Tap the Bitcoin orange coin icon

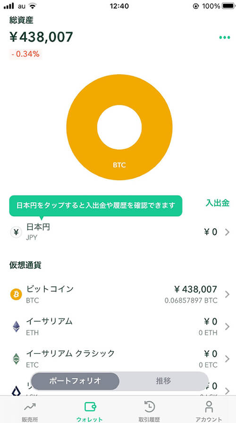pyautogui.click(x=16, y=294)
